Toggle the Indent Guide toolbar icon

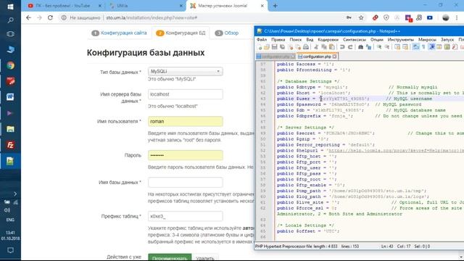pyautogui.click(x=432, y=47)
